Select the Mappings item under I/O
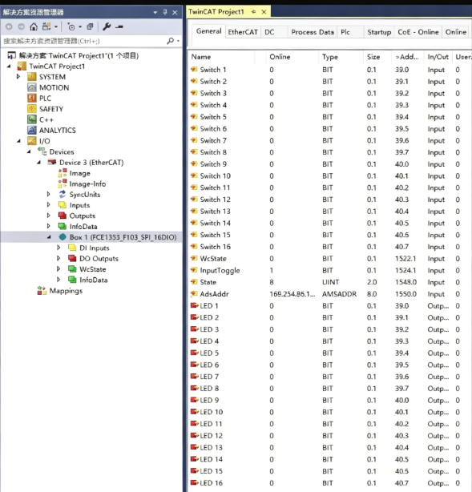Screen dimensions: 472x492 point(66,291)
